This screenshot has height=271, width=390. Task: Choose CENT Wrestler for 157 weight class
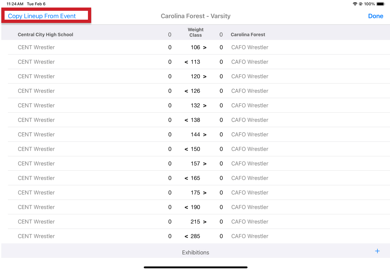click(x=36, y=164)
